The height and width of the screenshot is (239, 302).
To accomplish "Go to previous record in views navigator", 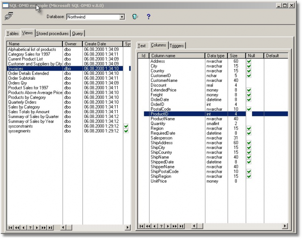I will 23,228.
